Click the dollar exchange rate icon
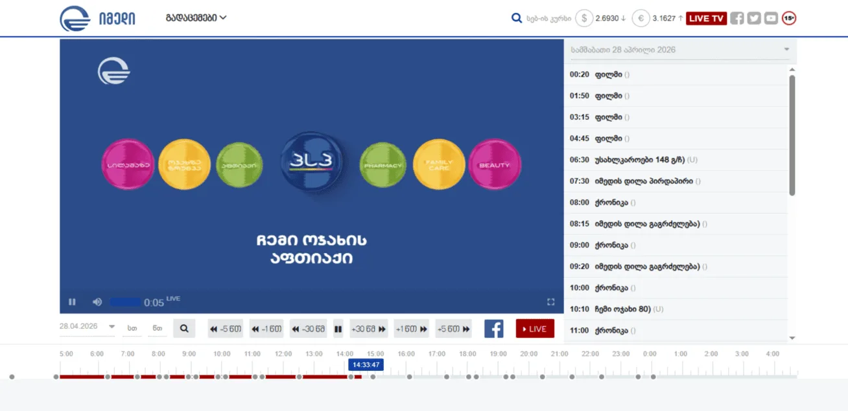Viewport: 848px width, 411px height. tap(584, 18)
